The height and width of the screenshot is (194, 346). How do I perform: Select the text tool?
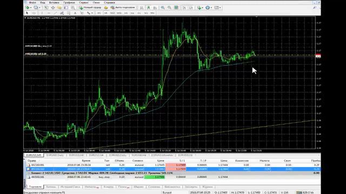[75, 13]
